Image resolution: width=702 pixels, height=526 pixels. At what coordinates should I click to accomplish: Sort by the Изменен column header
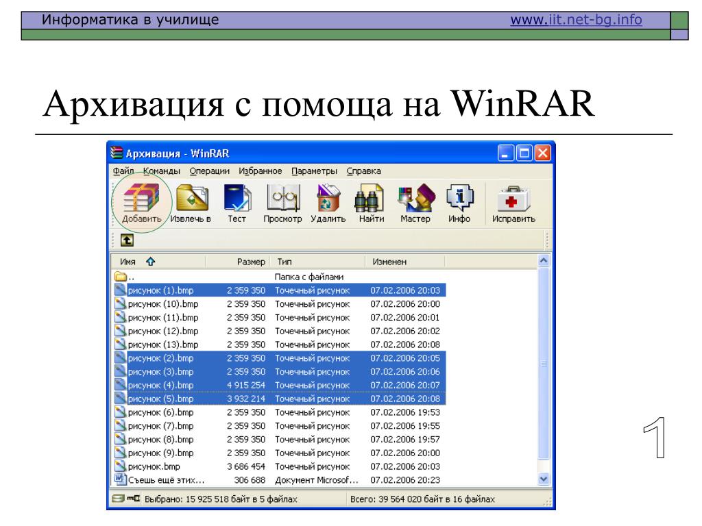point(405,262)
